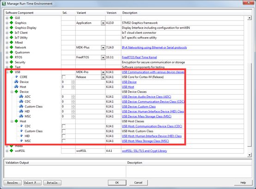Tick the USB Host Custom Class checkbox
Screen dimensions: 256x189
tap(64, 131)
